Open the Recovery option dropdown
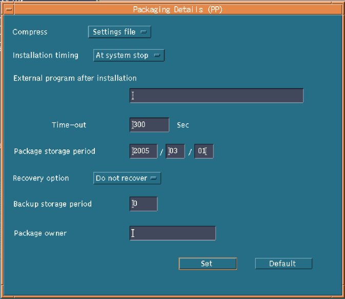Screen dimensions: 345x299 tap(127, 178)
